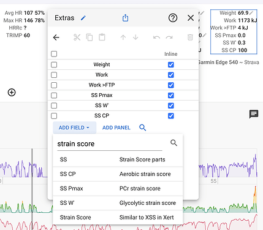263x230 pixels.
Task: Click magnifier icon in strain score search box
Action: point(173,143)
